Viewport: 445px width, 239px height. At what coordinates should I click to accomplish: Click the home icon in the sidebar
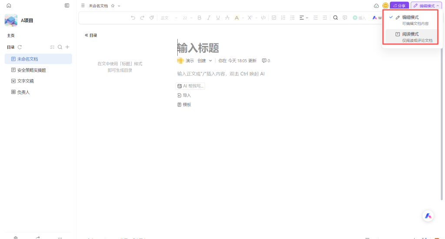tap(9, 5)
